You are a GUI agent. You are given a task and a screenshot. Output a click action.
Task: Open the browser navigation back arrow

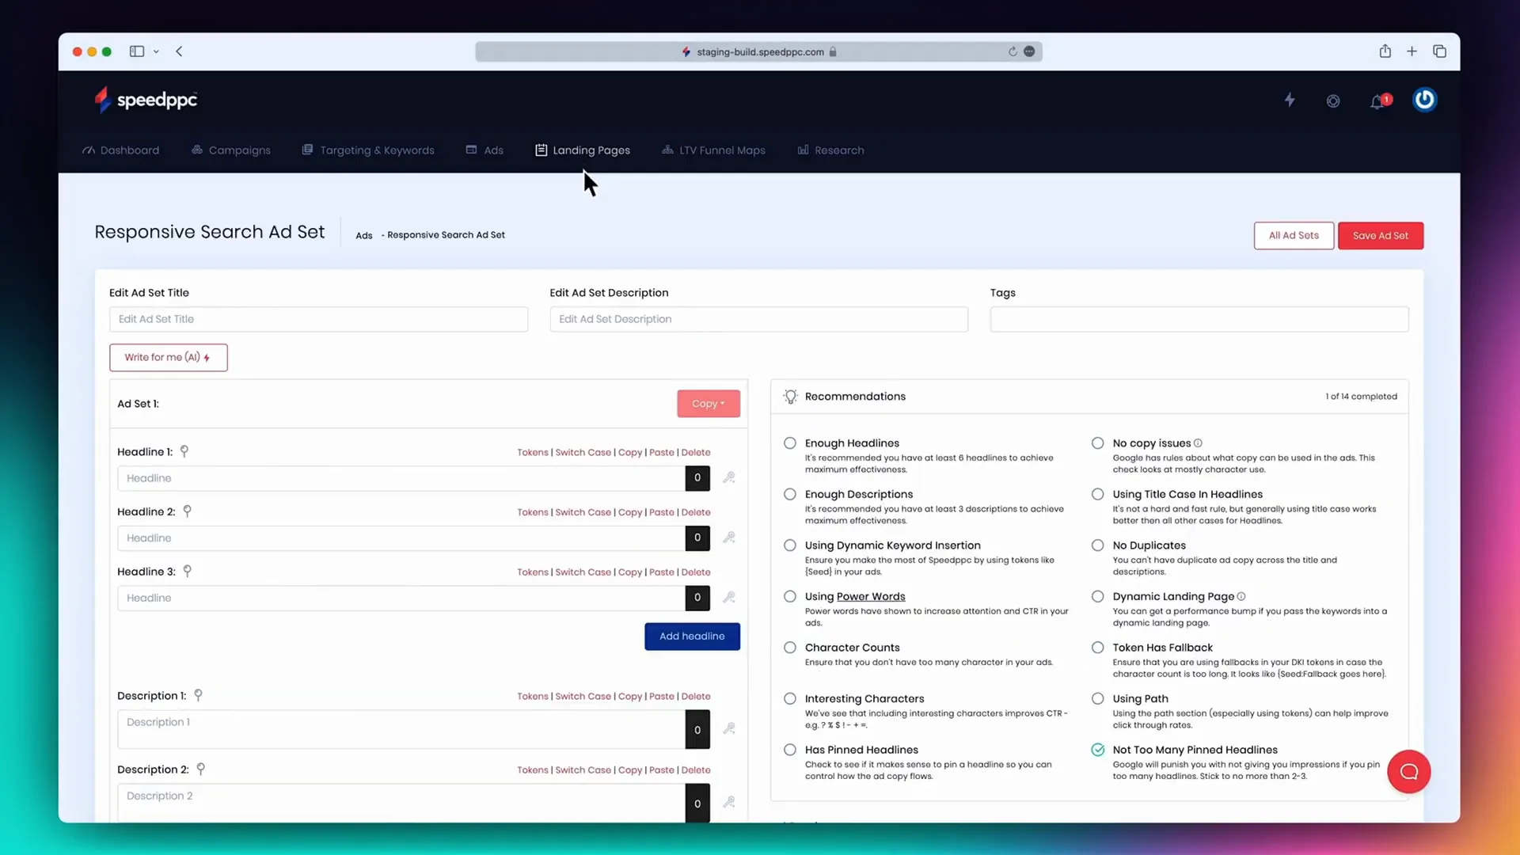(178, 50)
